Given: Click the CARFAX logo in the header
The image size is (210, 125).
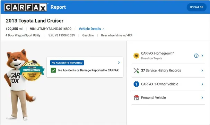Looking at the screenshot, I should tap(26, 7).
